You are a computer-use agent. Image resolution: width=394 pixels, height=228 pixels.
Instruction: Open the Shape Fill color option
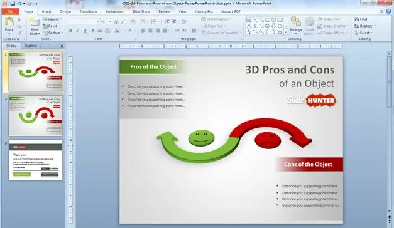click(330, 19)
